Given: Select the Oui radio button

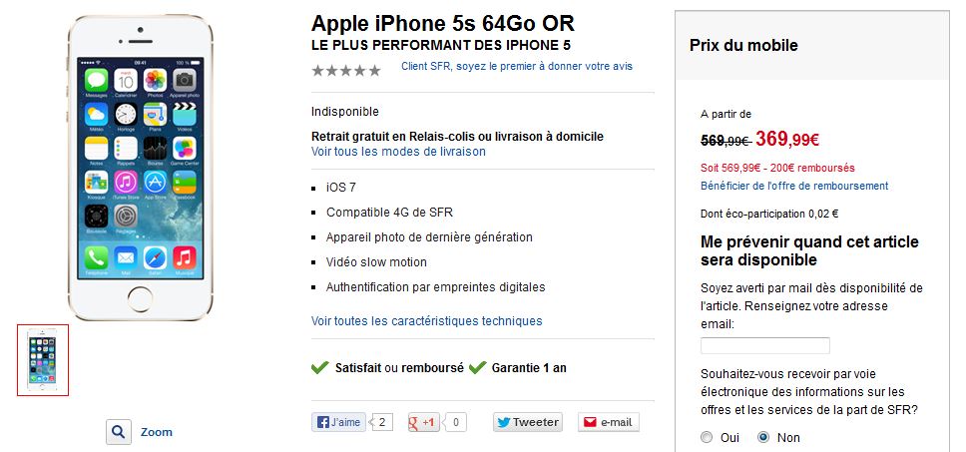Looking at the screenshot, I should click(x=707, y=437).
